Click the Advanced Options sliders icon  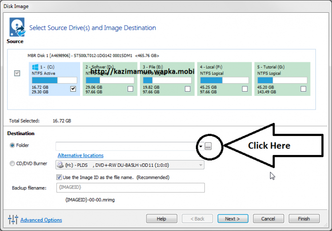click(13, 220)
